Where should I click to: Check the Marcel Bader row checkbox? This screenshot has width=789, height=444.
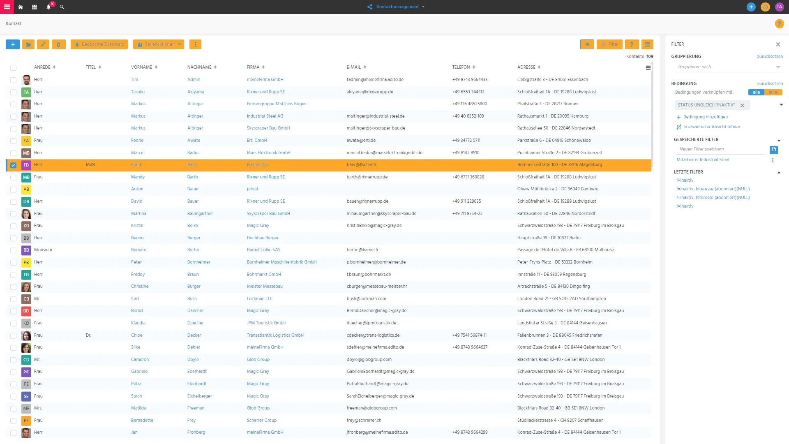pyautogui.click(x=13, y=153)
